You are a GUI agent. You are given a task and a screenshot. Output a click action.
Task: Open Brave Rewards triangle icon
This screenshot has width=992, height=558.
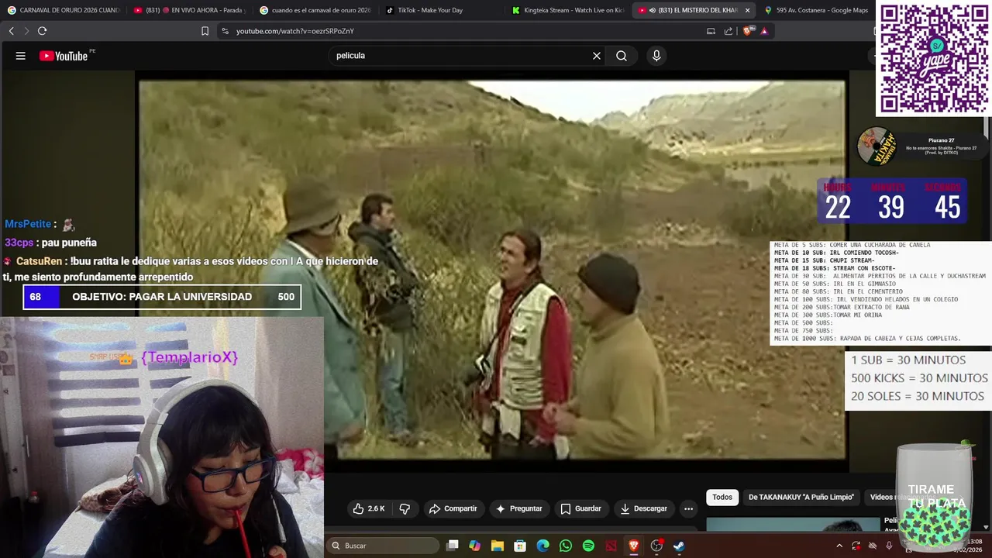[764, 31]
